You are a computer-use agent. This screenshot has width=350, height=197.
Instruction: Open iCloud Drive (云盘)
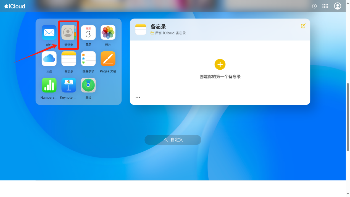[x=49, y=59]
